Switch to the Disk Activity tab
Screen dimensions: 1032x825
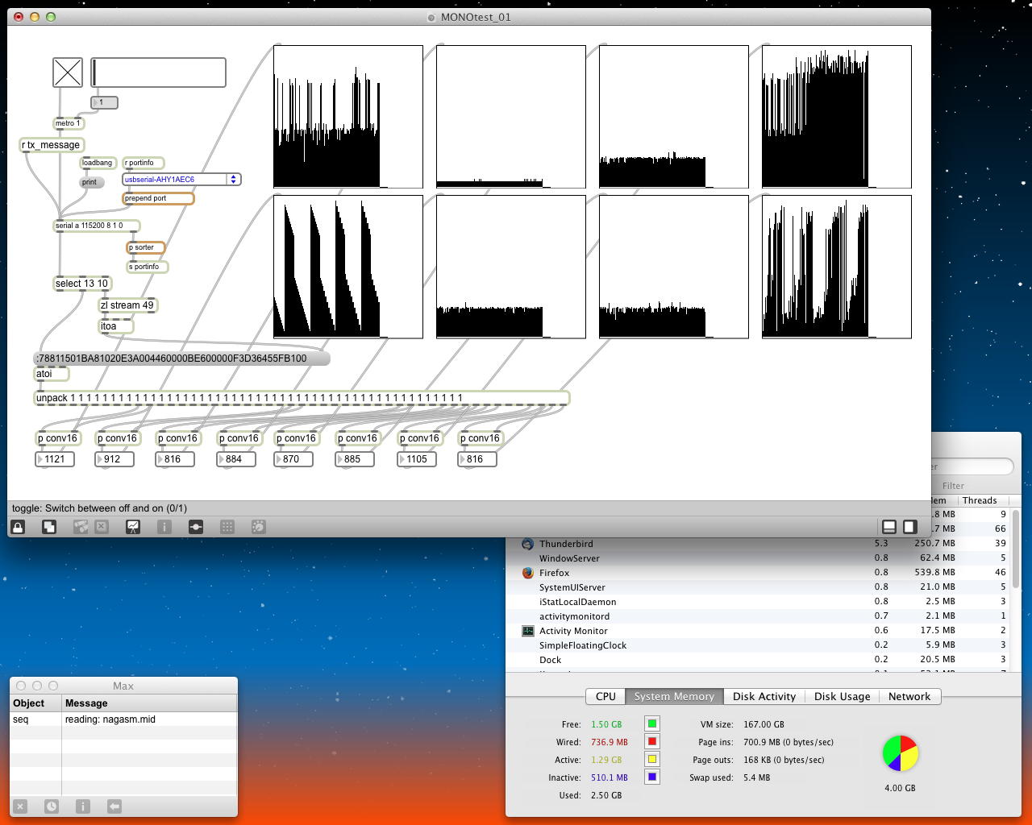coord(764,697)
